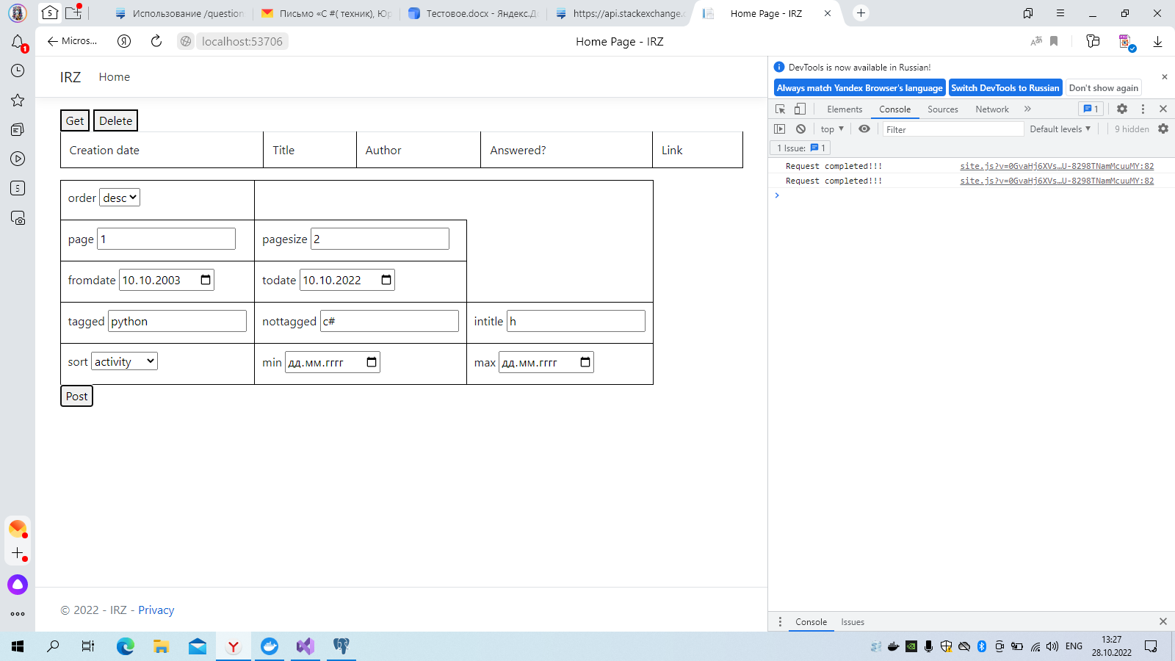Open browser Downloads icon
1175x661 pixels.
point(1158,42)
